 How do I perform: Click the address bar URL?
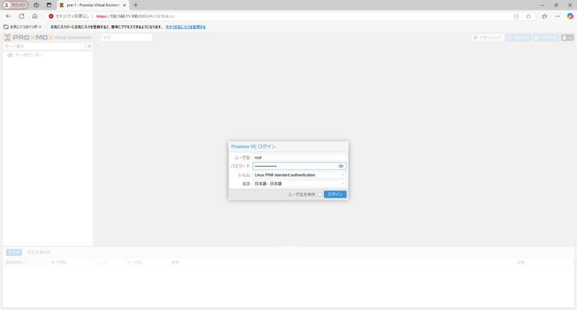click(x=136, y=16)
